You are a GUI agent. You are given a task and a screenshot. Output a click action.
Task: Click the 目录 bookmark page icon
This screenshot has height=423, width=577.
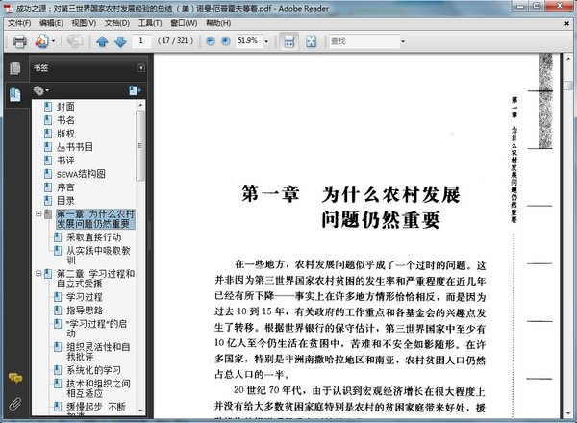tap(48, 201)
